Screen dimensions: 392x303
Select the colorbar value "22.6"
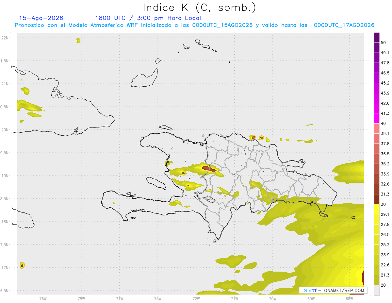385,265
